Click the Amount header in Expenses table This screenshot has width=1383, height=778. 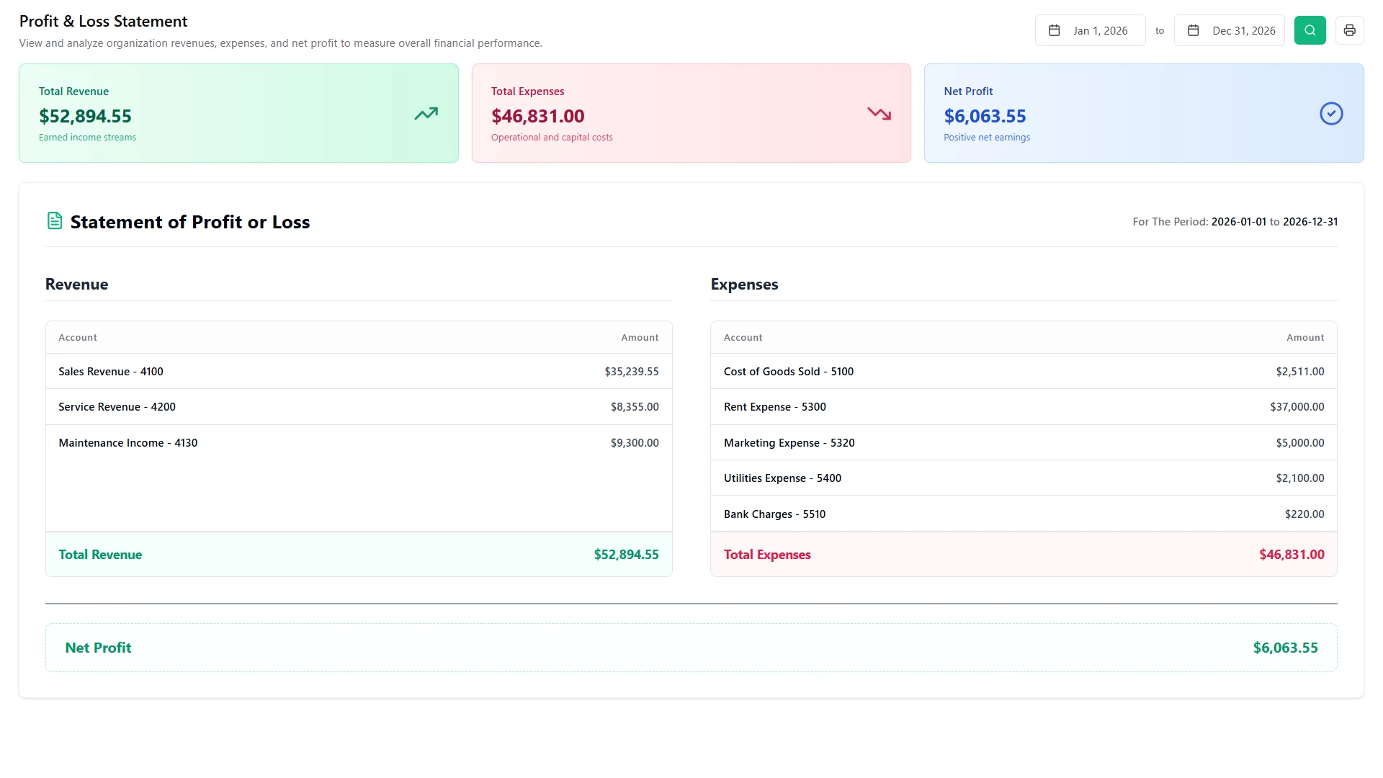(x=1305, y=337)
